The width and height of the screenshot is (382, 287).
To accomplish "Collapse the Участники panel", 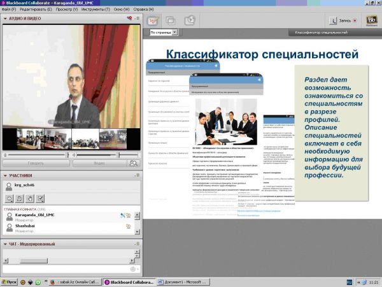I will (5, 175).
